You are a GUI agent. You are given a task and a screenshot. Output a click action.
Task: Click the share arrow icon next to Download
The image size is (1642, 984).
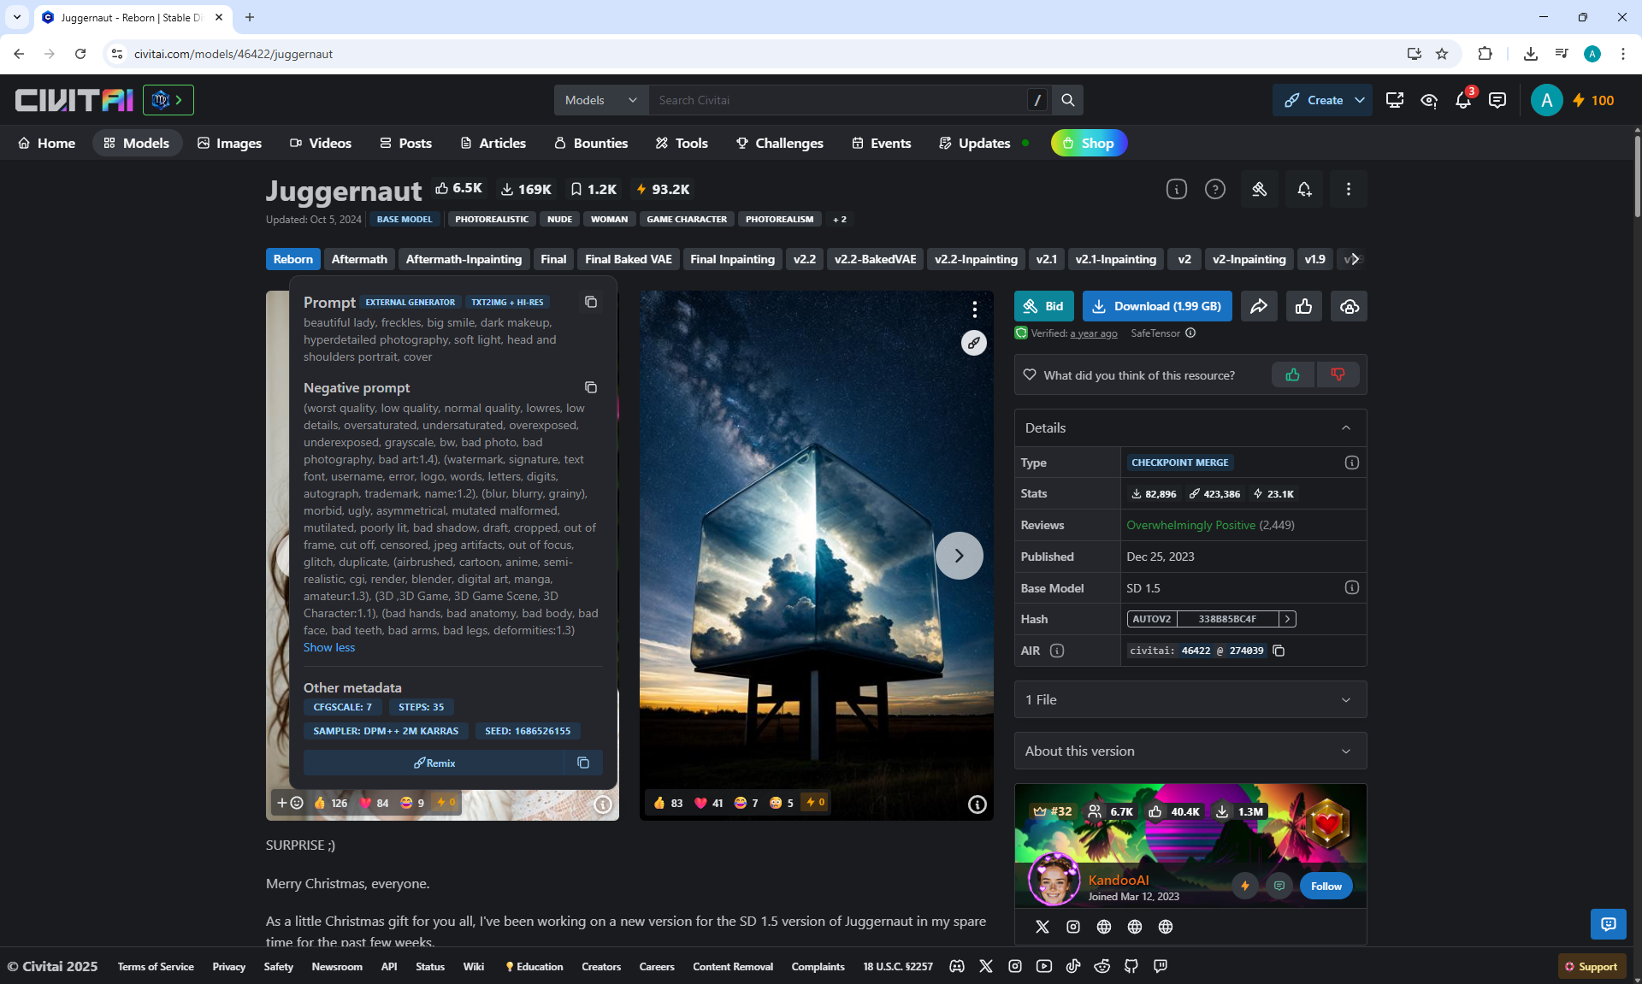[x=1258, y=306]
